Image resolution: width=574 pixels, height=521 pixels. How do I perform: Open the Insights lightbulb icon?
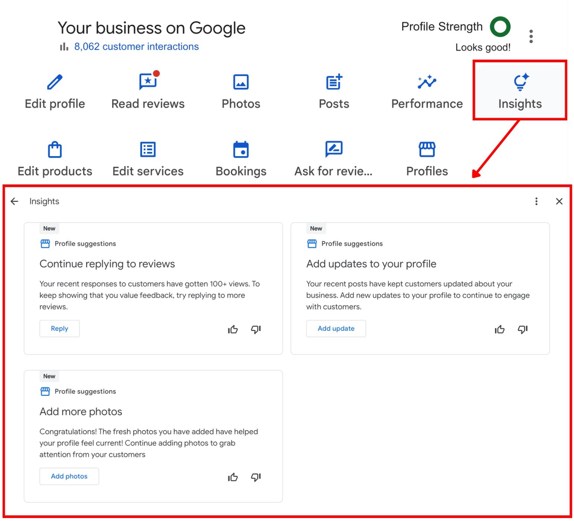click(x=521, y=82)
